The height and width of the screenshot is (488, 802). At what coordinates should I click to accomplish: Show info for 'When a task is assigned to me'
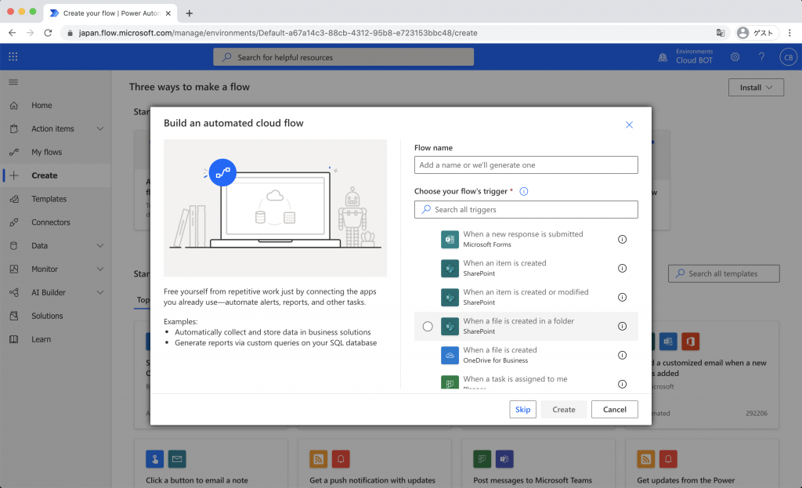(622, 384)
